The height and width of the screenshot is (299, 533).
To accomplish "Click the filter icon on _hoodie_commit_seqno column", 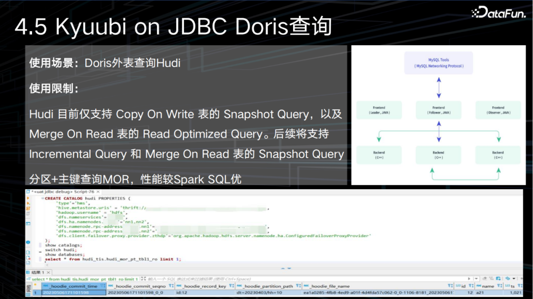I will coord(171,286).
